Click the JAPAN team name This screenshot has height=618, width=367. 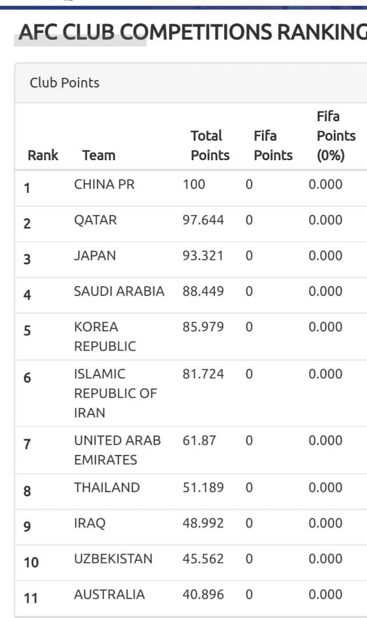click(94, 256)
